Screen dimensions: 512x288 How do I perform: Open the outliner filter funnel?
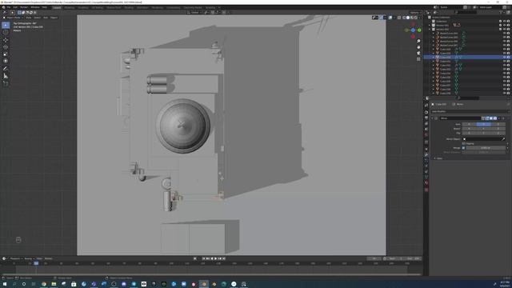pos(501,13)
